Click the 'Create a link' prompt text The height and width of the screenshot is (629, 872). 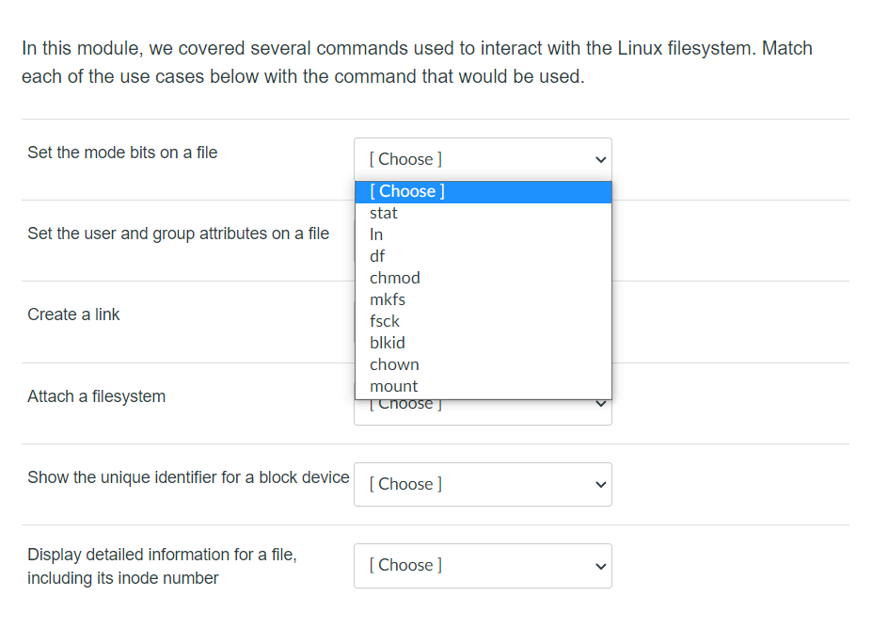click(x=73, y=314)
